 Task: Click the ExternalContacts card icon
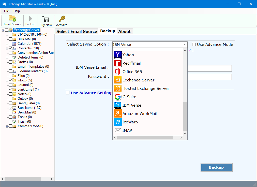coord(14,71)
